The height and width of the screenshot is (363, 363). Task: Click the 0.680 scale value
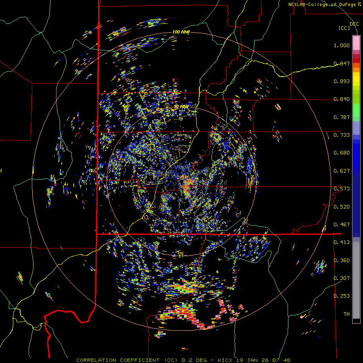[342, 153]
